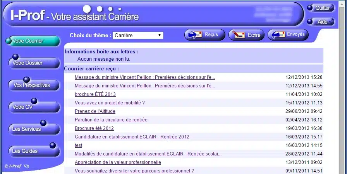Open the brochure ÉTÉ 2013 message
Image resolution: width=347 pixels, height=174 pixels.
(x=95, y=94)
